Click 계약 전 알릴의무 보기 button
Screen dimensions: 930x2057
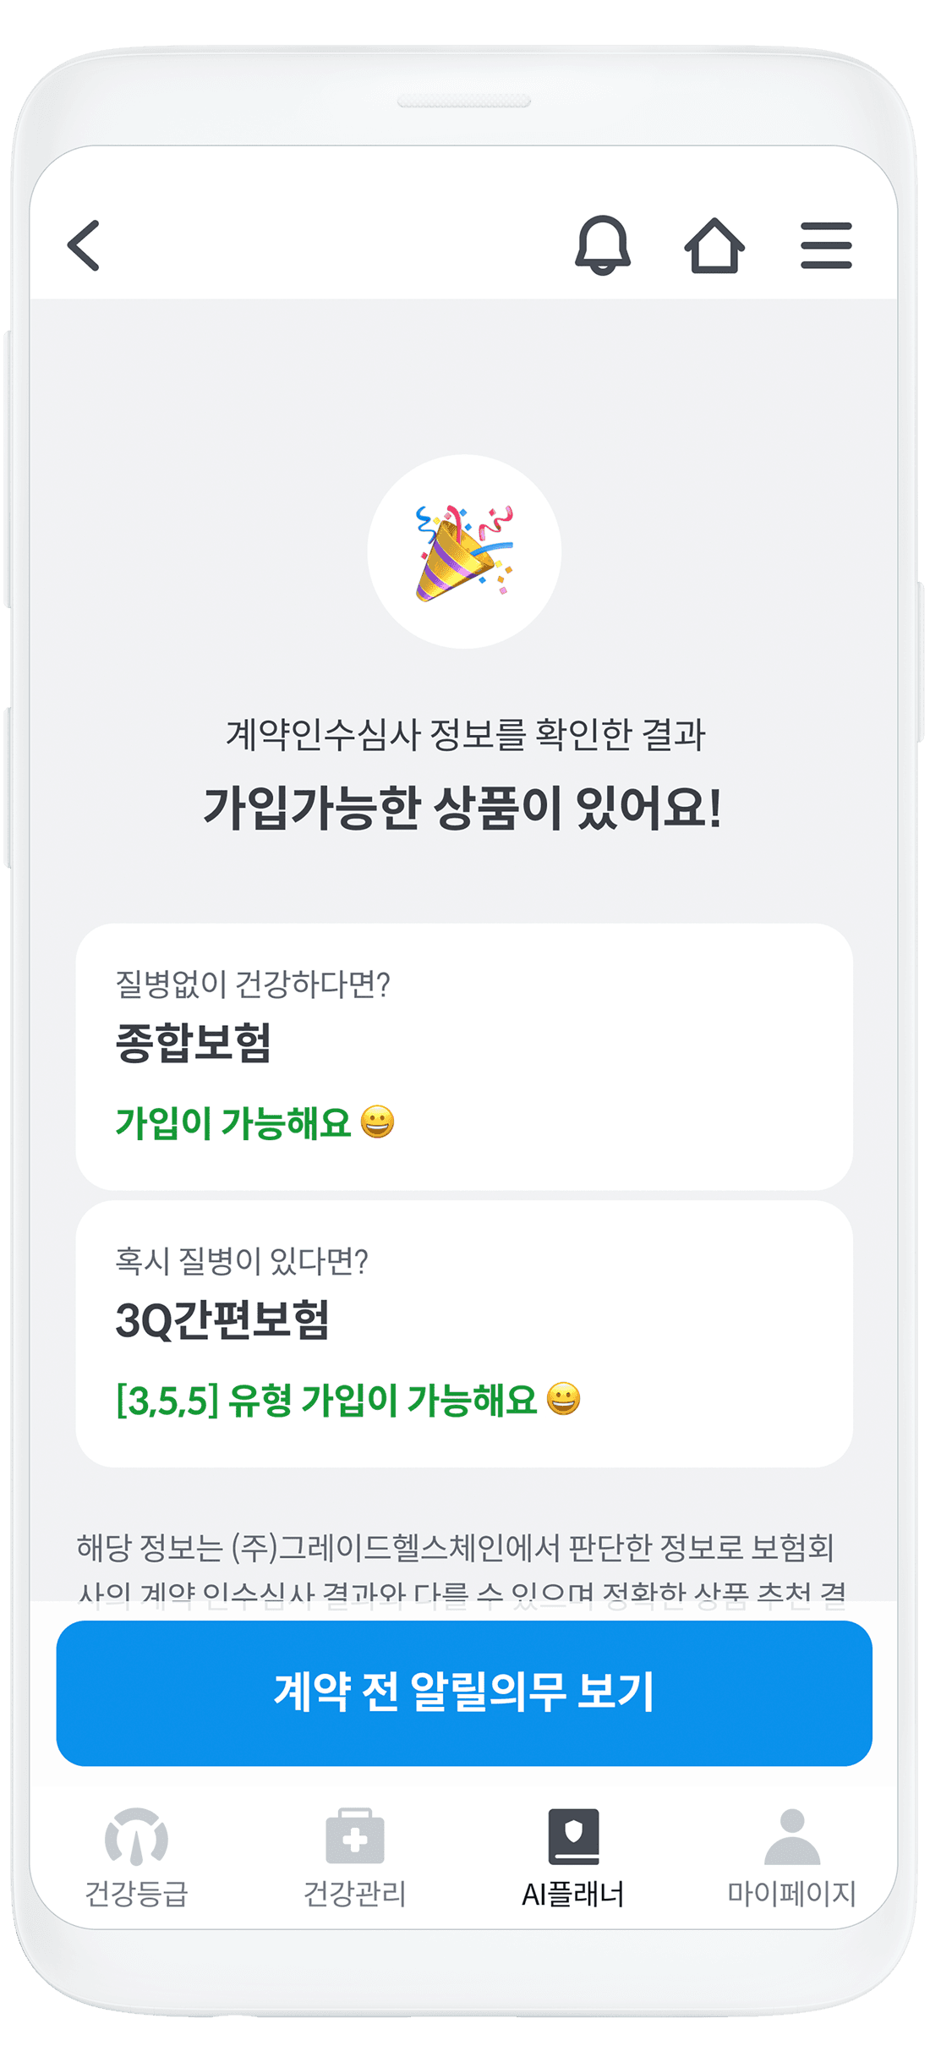[x=464, y=1693]
